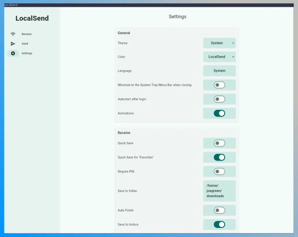Expand the Color dropdown showing LocalSend
Screen dimensions: 298x237
click(x=217, y=57)
